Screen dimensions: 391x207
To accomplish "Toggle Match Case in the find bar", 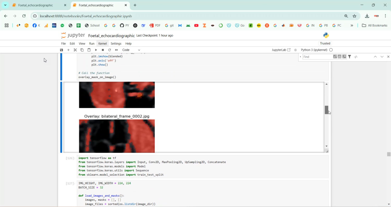I will click(x=335, y=57).
